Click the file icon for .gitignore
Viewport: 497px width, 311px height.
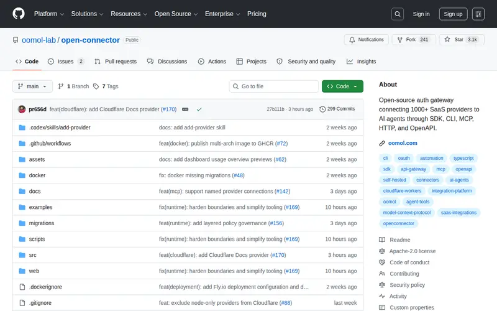(22, 303)
